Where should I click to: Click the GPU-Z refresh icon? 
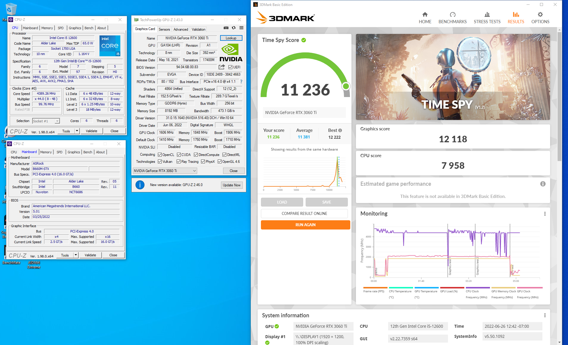pos(234,28)
